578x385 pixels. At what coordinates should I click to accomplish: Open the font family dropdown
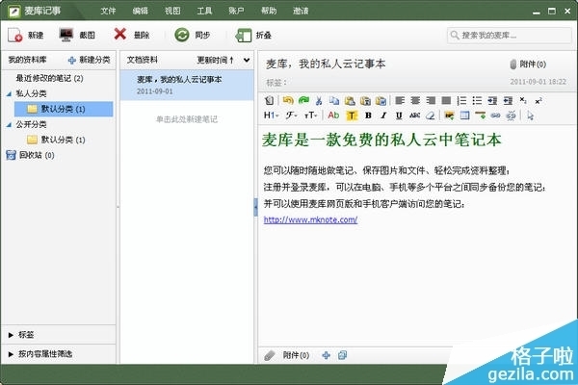pyautogui.click(x=291, y=115)
